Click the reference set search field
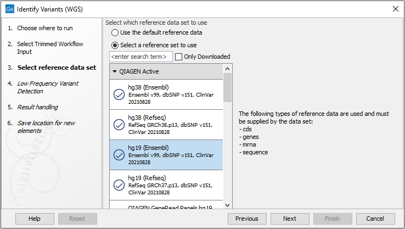This screenshot has height=229, width=405. [141, 57]
